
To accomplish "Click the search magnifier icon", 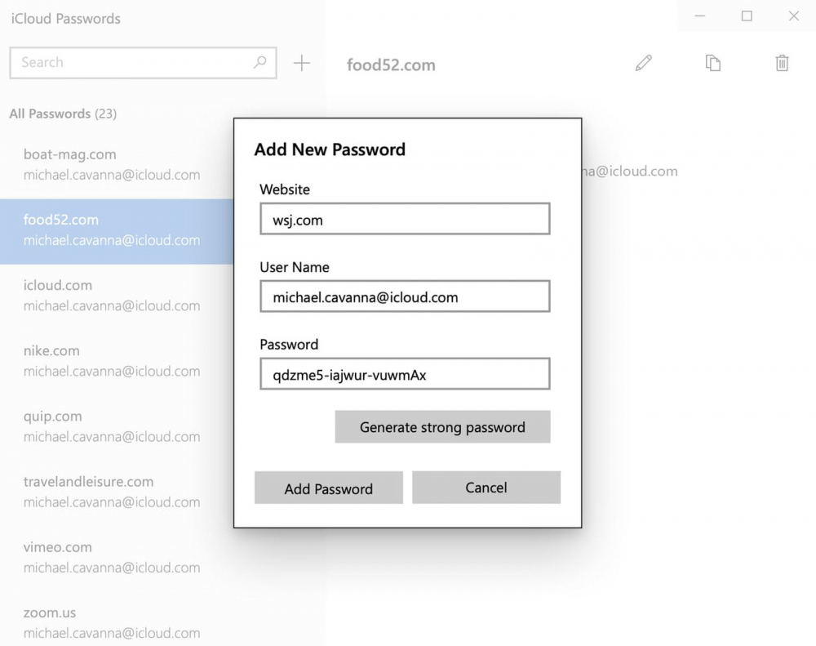I will [259, 62].
